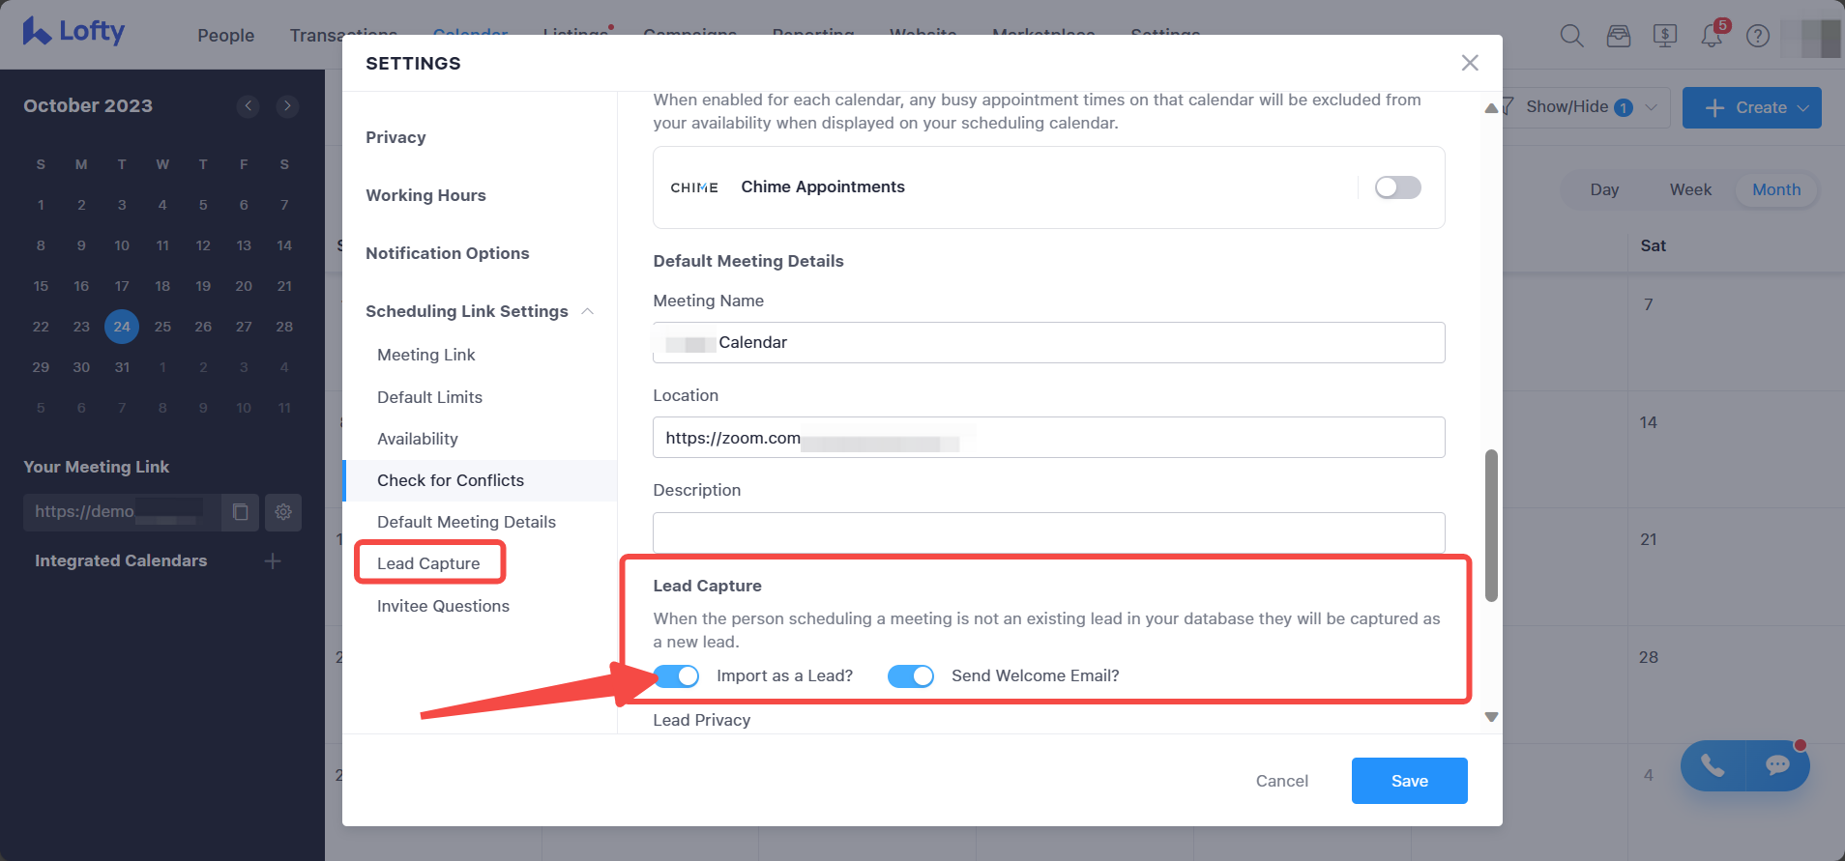Screen dimensions: 1845x861
Task: Click the floating phone call icon
Action: point(1713,765)
